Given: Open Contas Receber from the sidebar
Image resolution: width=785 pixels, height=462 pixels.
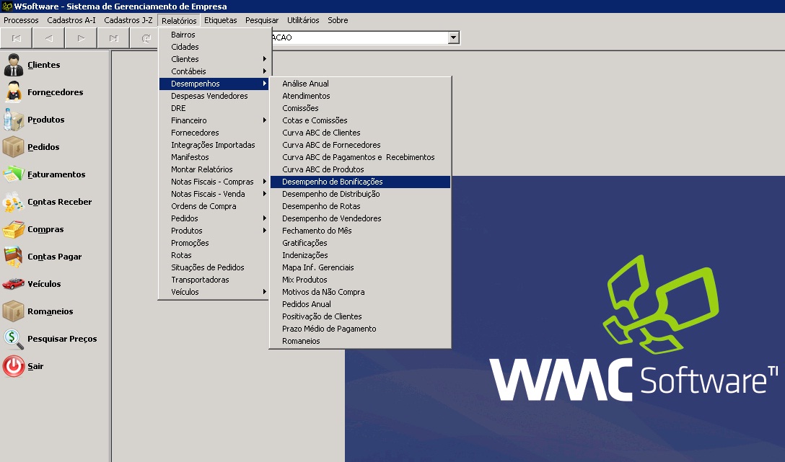Looking at the screenshot, I should pyautogui.click(x=14, y=202).
